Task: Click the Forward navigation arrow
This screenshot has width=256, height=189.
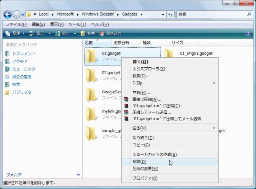Action: tap(16, 15)
